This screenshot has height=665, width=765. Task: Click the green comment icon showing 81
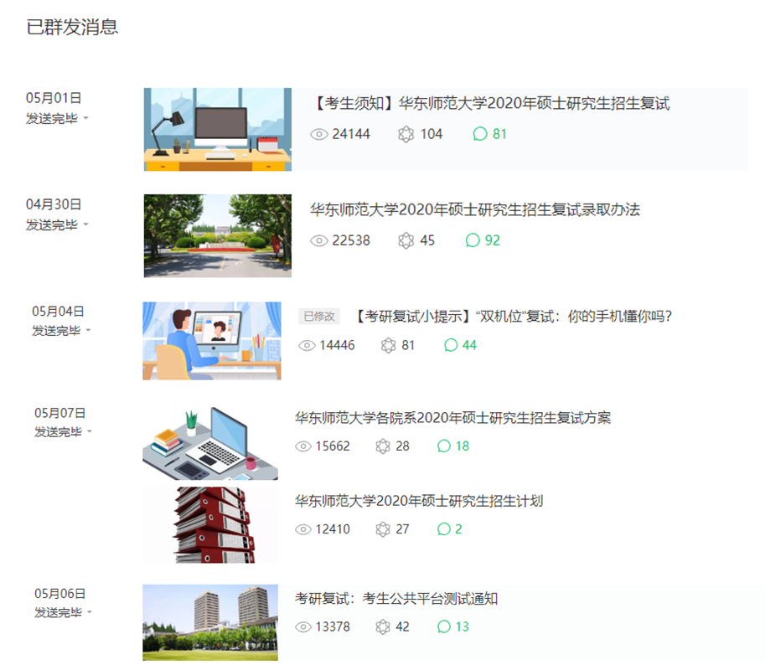(480, 134)
